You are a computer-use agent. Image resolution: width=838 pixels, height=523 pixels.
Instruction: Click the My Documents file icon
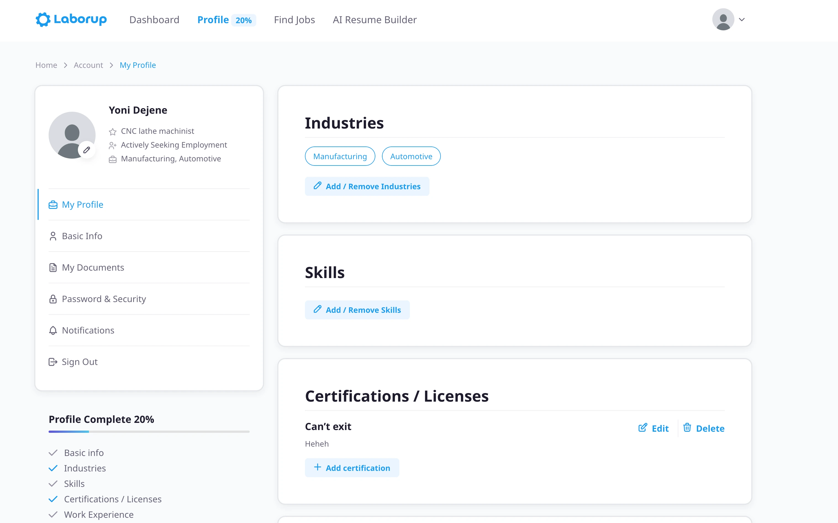[x=53, y=268]
